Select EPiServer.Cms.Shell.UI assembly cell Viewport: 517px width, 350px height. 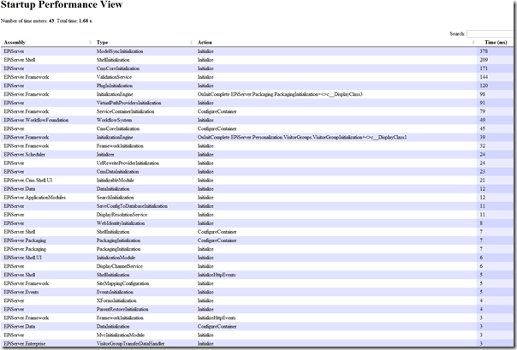28,181
